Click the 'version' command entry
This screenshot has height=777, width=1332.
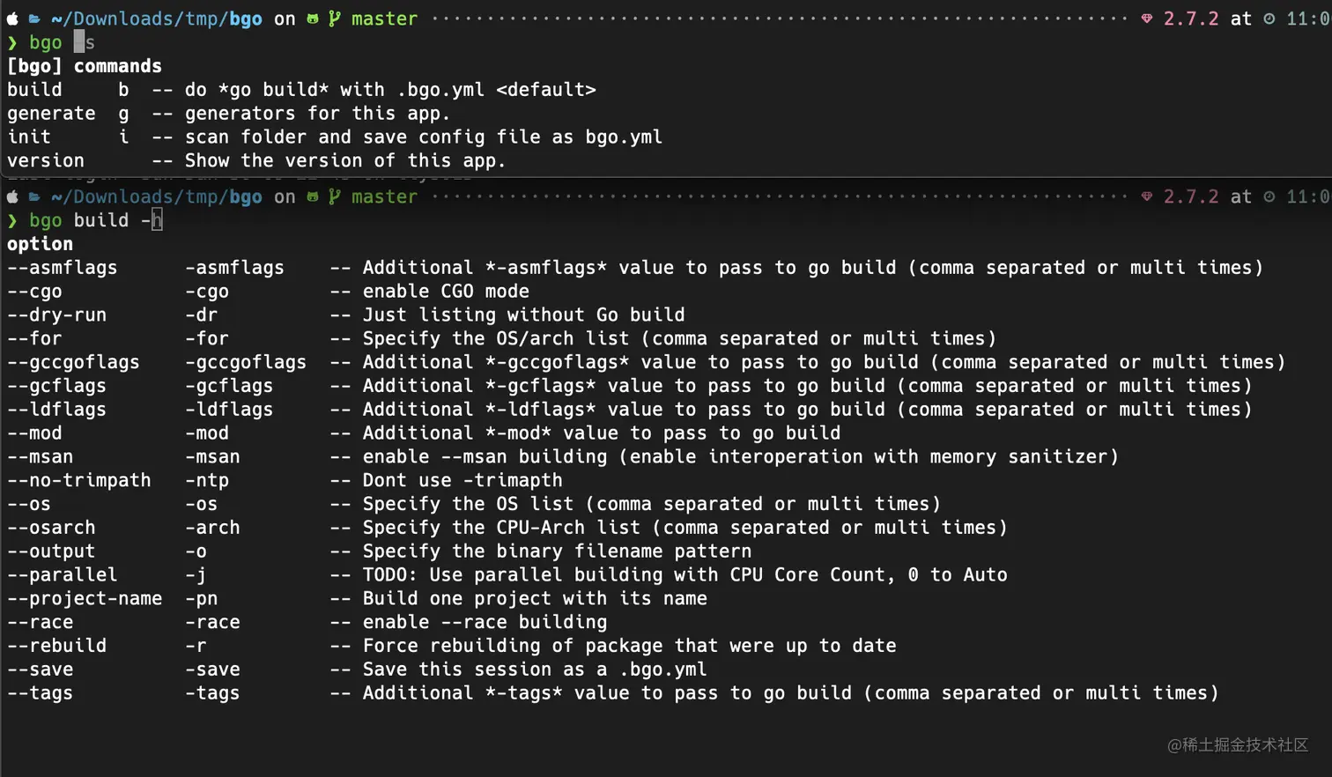tap(46, 161)
